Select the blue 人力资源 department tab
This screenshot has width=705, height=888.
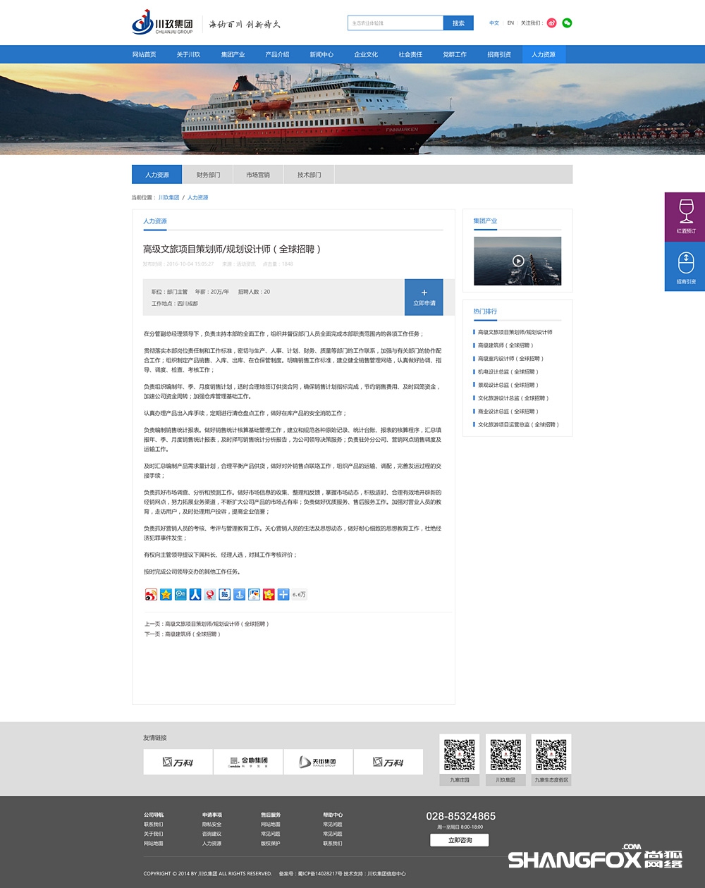click(x=157, y=175)
